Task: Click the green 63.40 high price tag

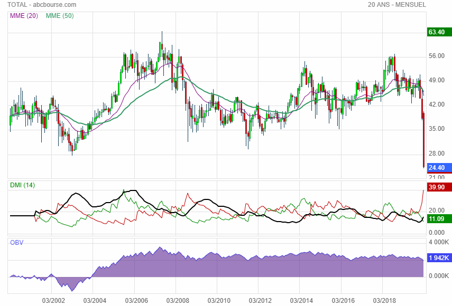Action: click(439, 32)
